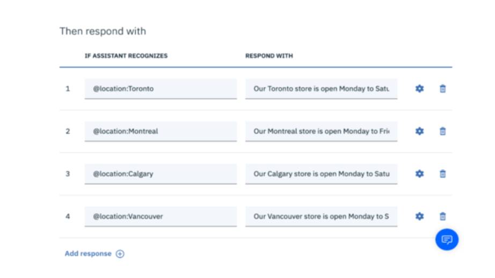
Task: Click the row number 1 label
Action: pyautogui.click(x=68, y=89)
